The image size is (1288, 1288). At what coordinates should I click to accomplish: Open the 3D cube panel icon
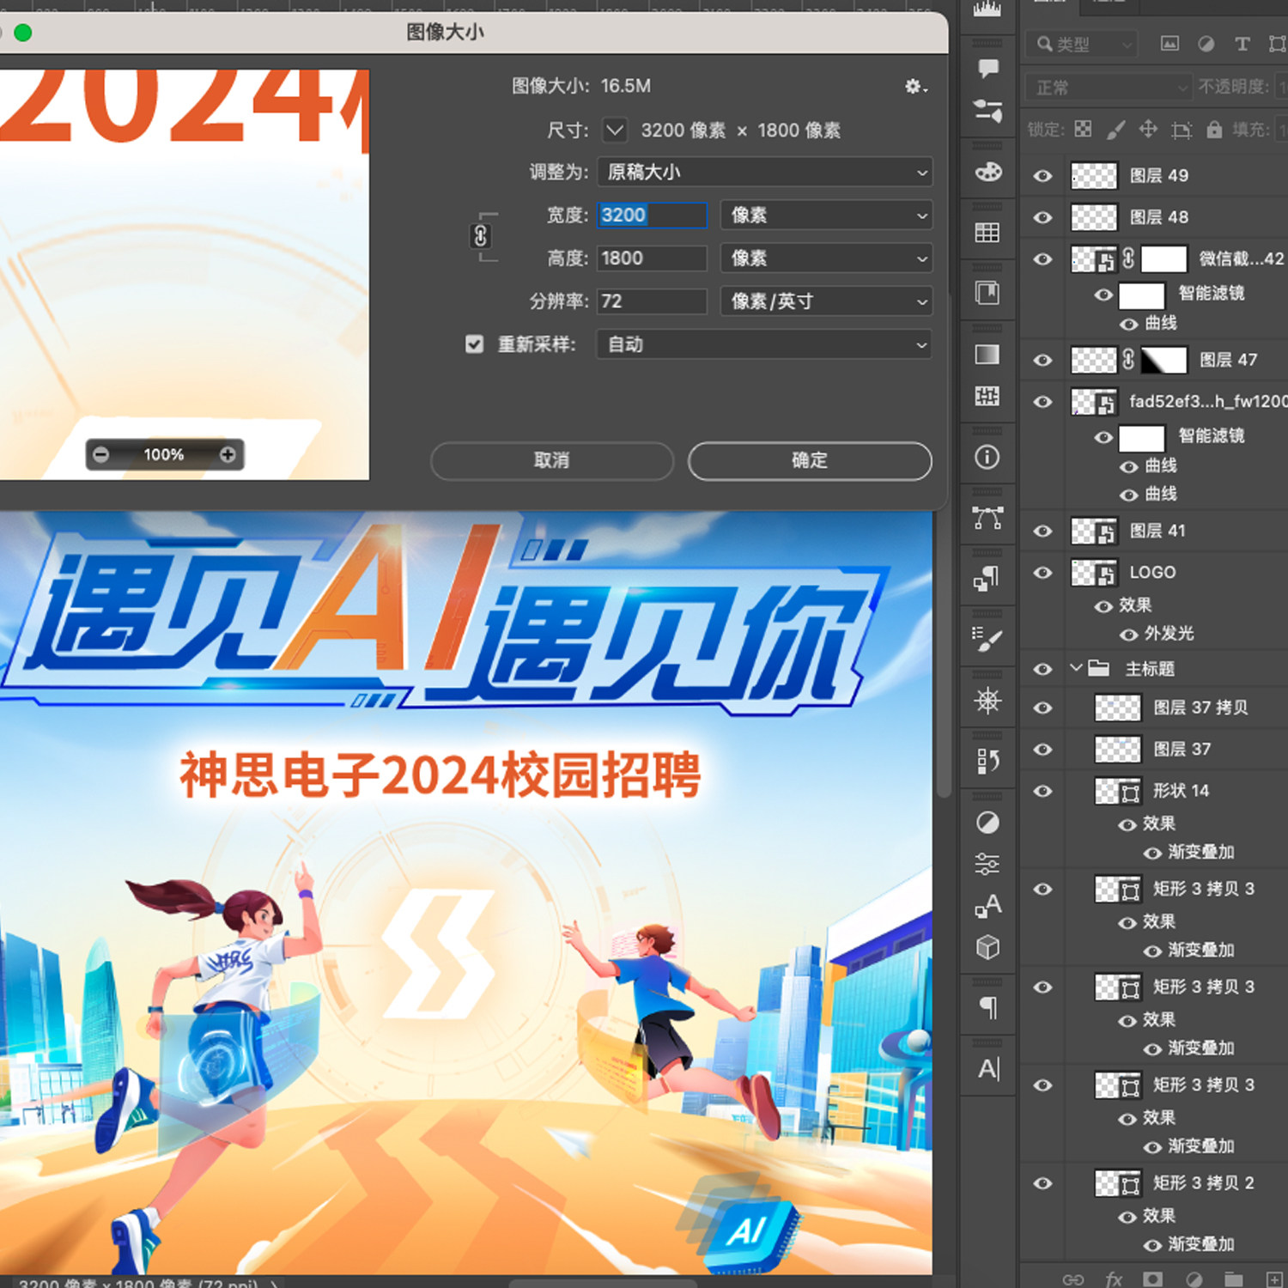[987, 947]
